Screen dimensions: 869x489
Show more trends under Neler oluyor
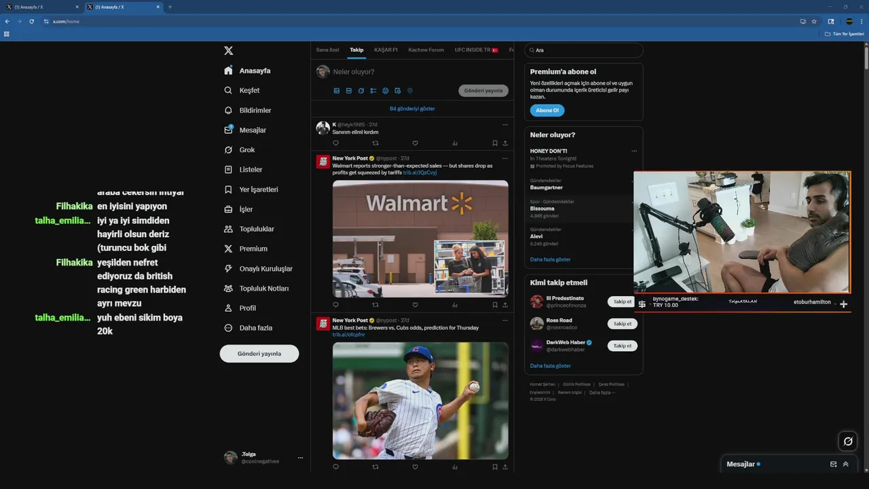(x=551, y=259)
